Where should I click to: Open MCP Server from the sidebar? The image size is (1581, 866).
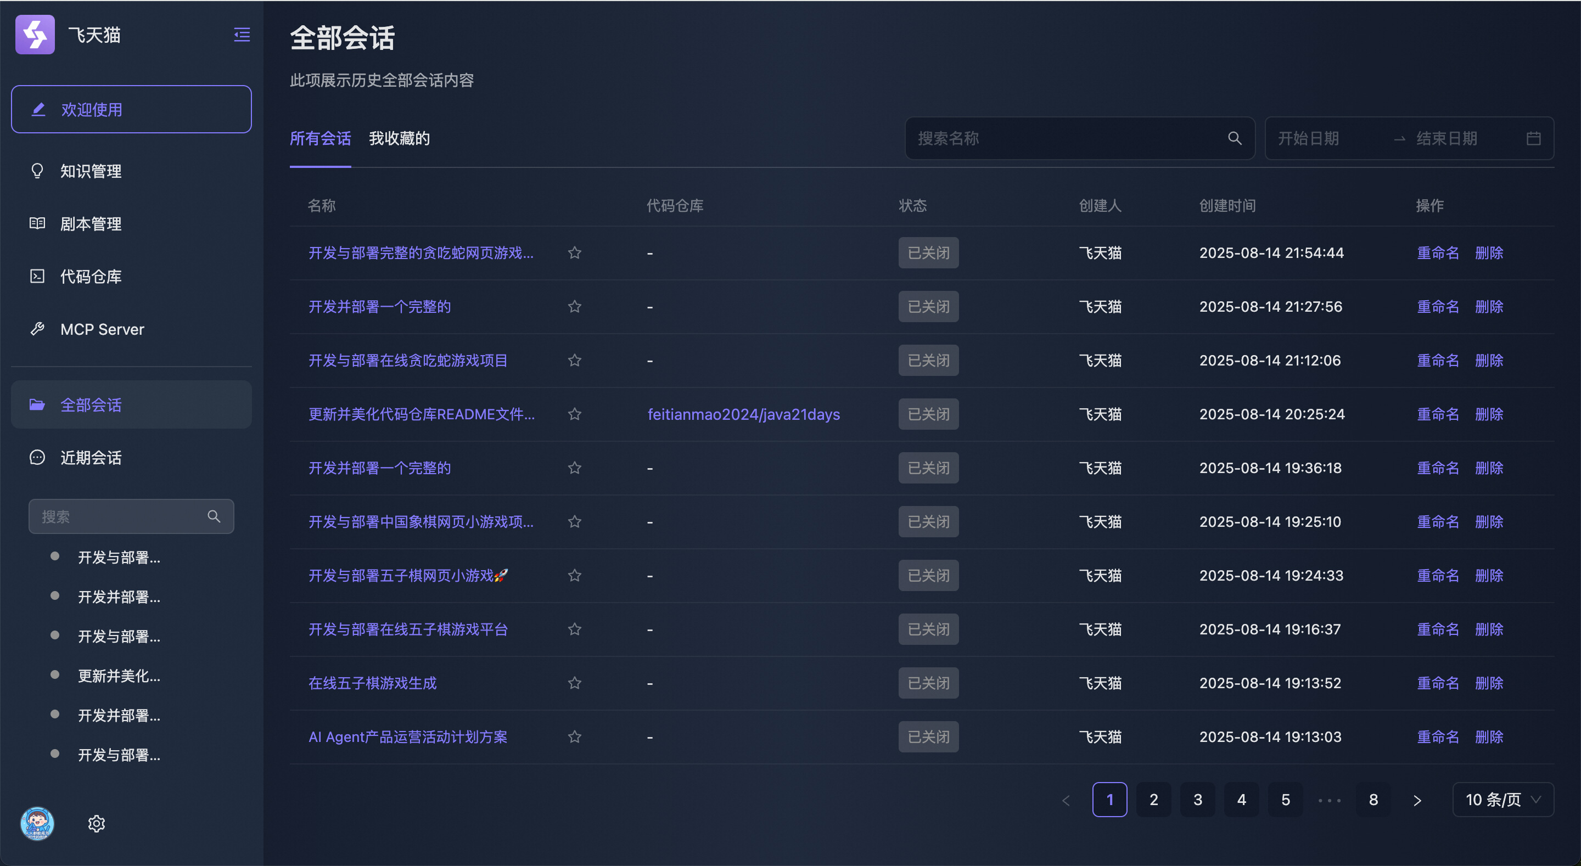click(x=102, y=330)
